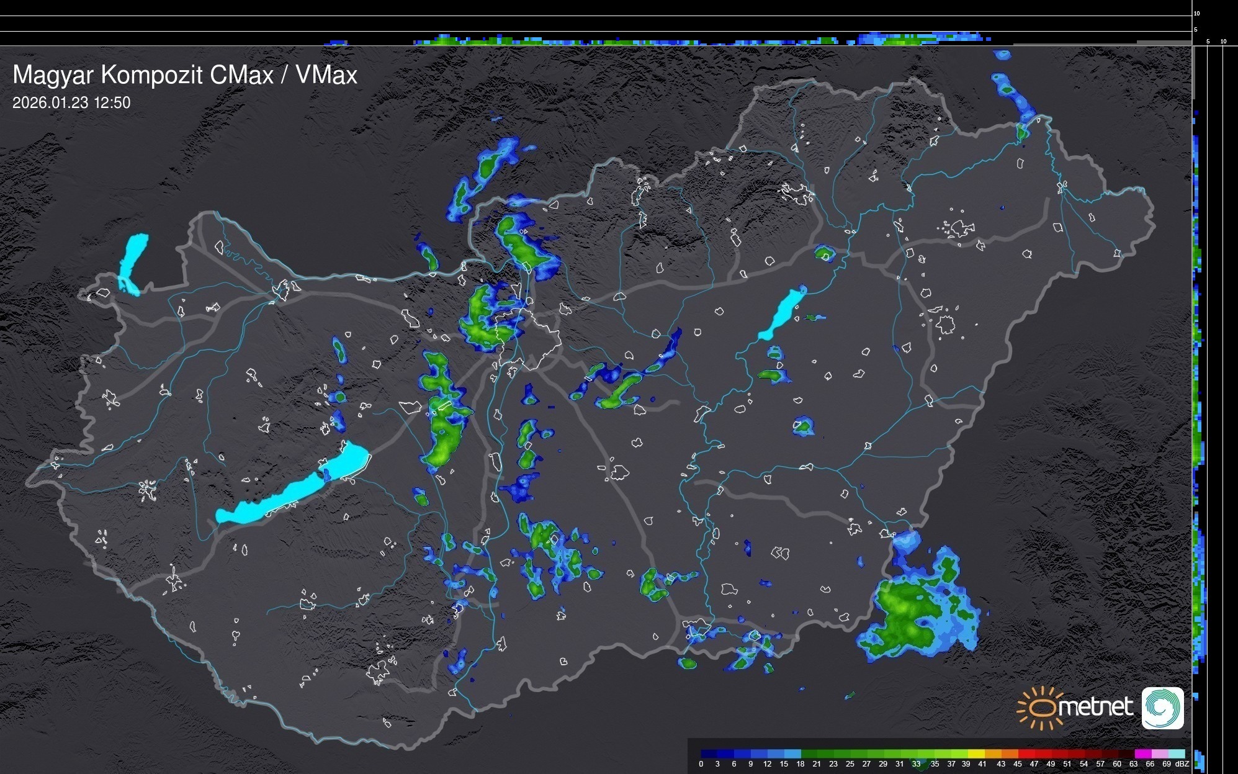Click the green swirl app icon

(1162, 708)
